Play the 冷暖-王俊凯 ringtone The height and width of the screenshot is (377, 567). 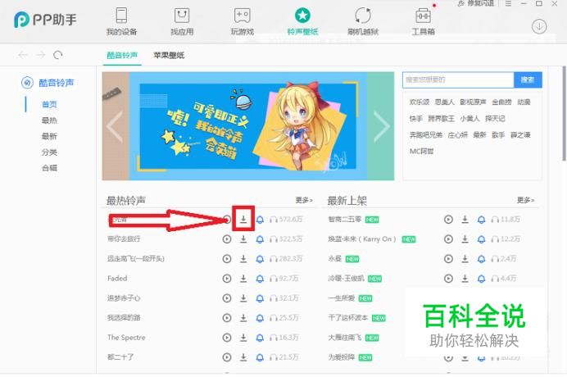coord(448,279)
